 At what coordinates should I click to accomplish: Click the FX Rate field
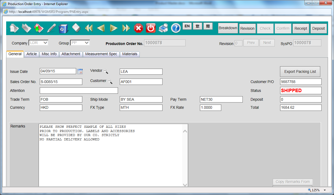[211, 108]
